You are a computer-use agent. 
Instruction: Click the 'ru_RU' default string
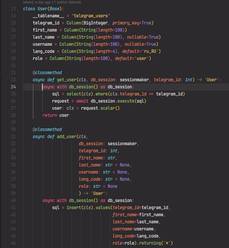(x=150, y=51)
